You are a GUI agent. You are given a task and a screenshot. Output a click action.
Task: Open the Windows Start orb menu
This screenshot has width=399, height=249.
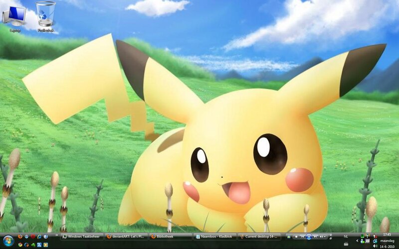click(x=8, y=241)
